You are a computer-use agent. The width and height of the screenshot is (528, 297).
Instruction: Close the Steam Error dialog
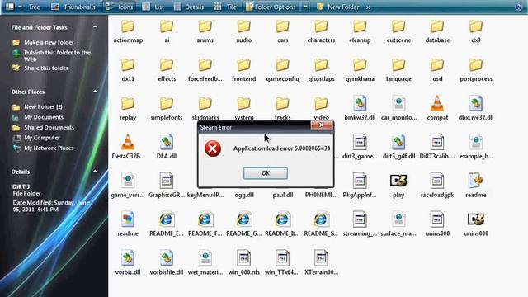[322, 125]
